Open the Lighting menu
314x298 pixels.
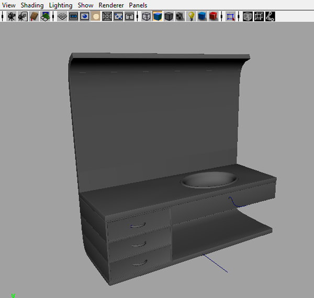pos(61,5)
